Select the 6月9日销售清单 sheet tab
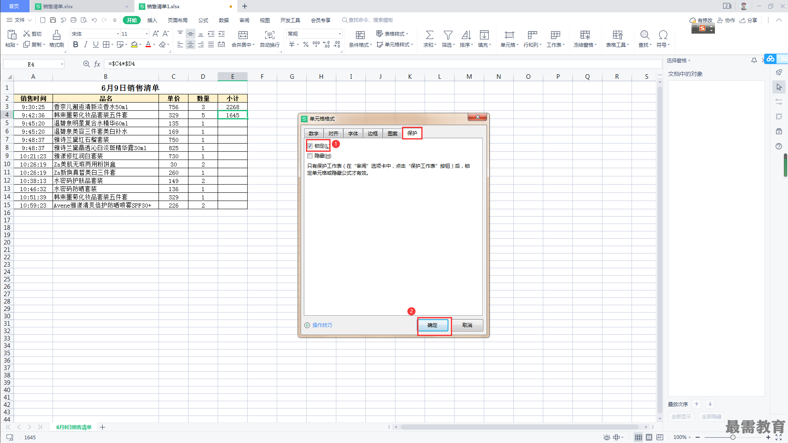Screen dimensions: 788x443 (x=74, y=427)
